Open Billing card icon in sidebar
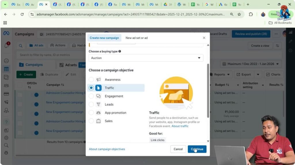 click(6, 94)
